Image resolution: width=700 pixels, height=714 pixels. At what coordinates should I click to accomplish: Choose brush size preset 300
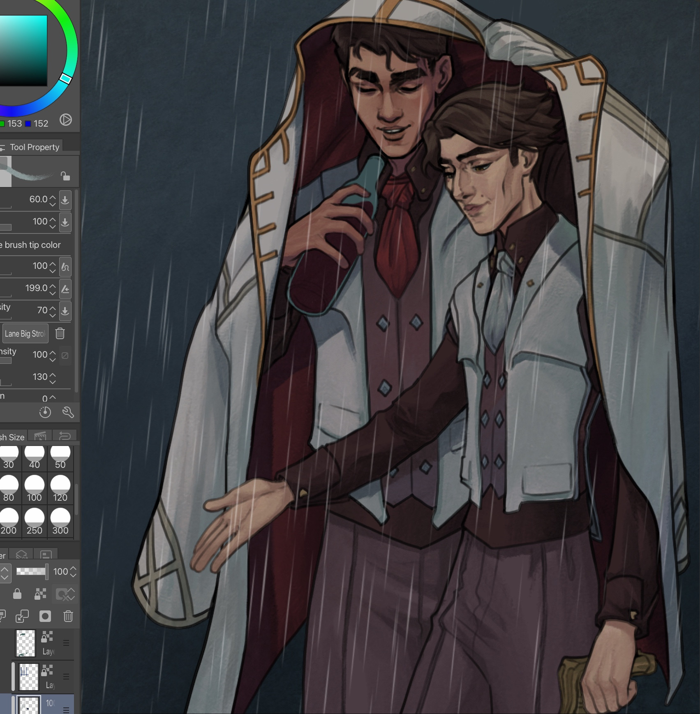[x=60, y=521]
